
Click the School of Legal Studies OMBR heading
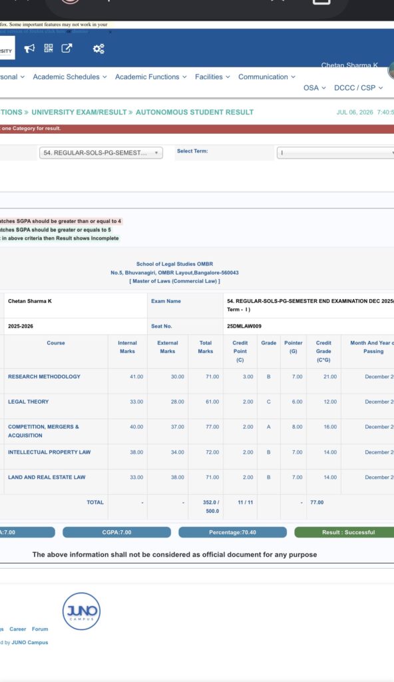pyautogui.click(x=174, y=264)
